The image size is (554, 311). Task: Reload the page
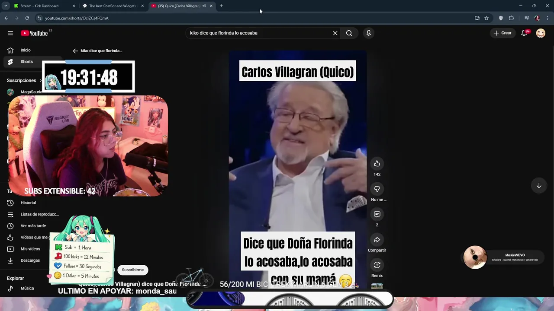[x=27, y=18]
